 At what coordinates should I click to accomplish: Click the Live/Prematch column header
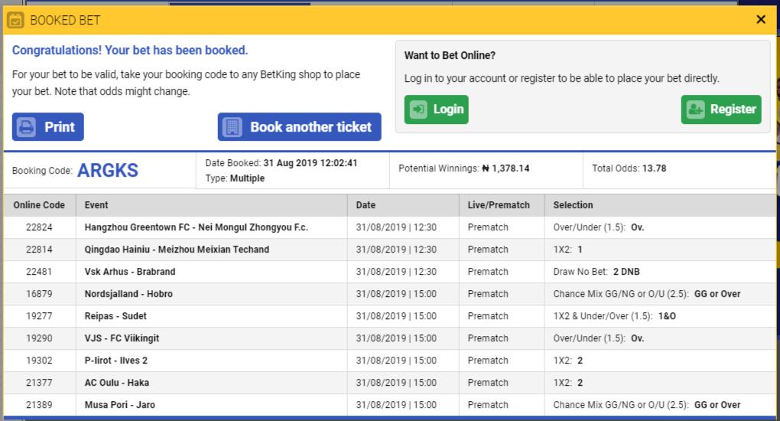(499, 205)
